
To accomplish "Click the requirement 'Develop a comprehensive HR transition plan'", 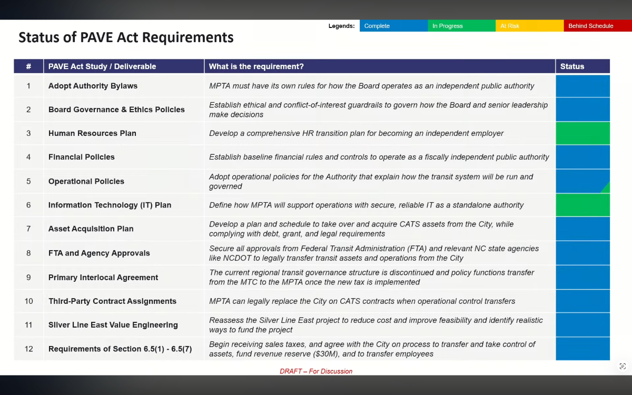I will [x=356, y=133].
